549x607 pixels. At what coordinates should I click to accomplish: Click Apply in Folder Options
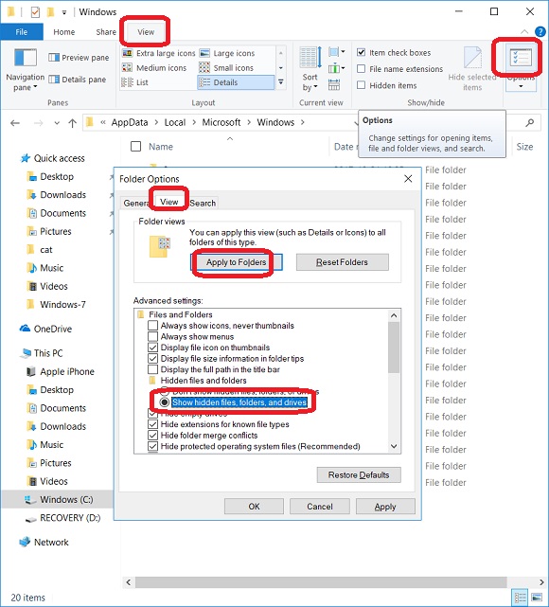tap(385, 507)
